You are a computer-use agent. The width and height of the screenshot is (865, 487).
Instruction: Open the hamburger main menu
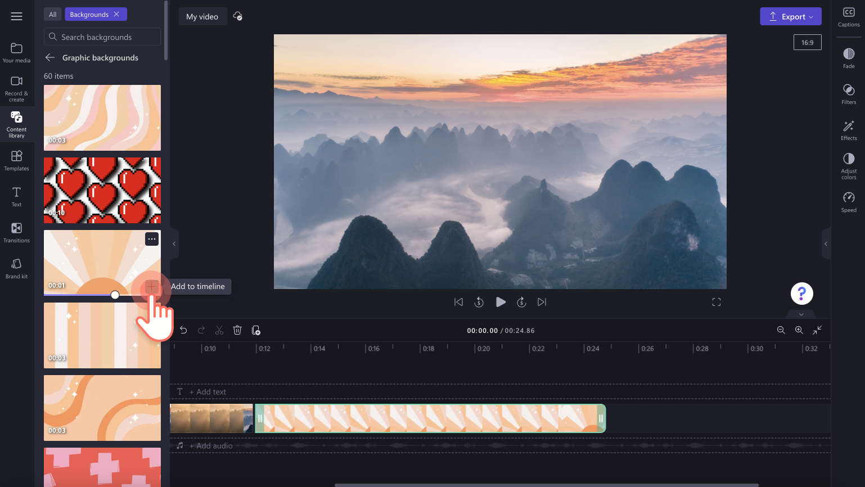[17, 16]
